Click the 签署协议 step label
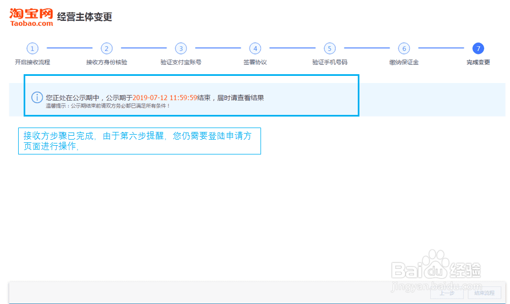The width and height of the screenshot is (510, 304). coord(256,62)
